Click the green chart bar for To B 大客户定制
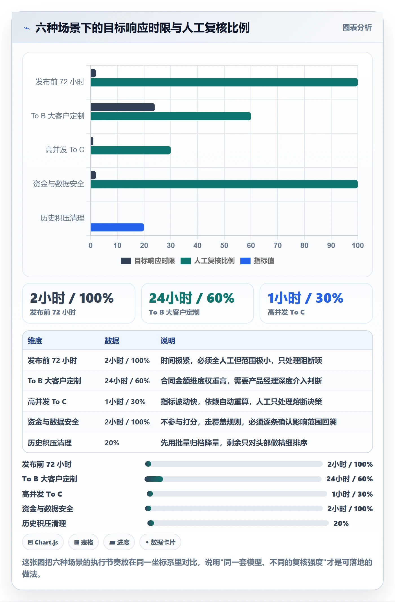This screenshot has width=395, height=602. tap(171, 116)
